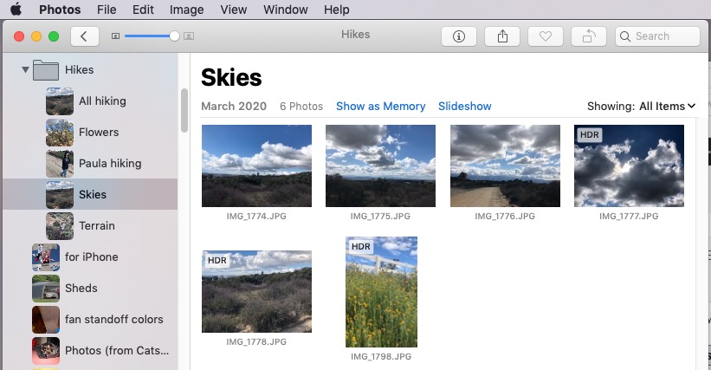Click the small thumbnail zoom-out icon
This screenshot has height=370, width=711.
point(116,36)
